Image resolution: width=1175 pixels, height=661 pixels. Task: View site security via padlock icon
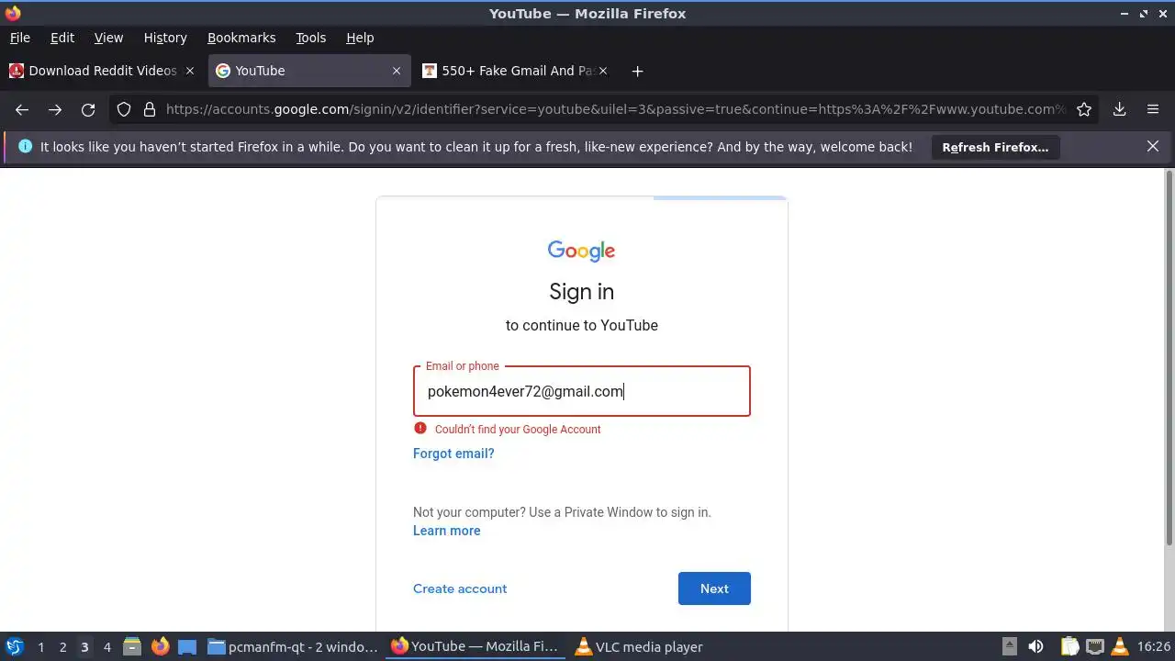pos(150,109)
